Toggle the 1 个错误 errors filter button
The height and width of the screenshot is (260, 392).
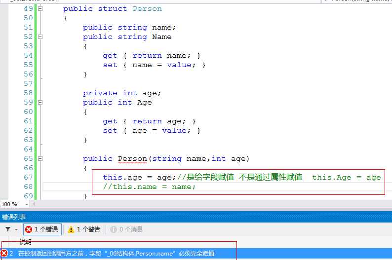click(x=42, y=229)
